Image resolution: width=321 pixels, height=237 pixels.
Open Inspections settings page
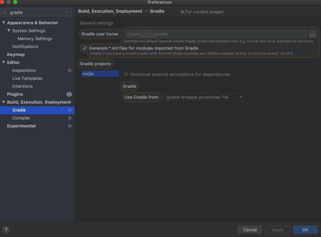coord(24,71)
